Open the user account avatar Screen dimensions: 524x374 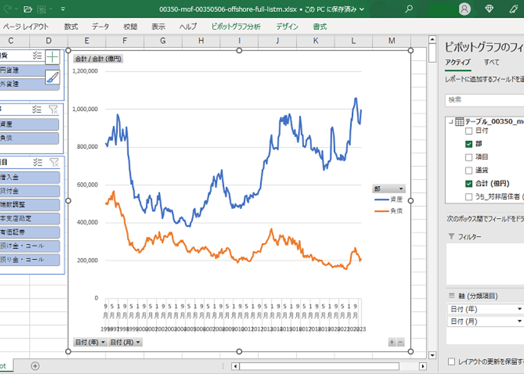pyautogui.click(x=464, y=9)
